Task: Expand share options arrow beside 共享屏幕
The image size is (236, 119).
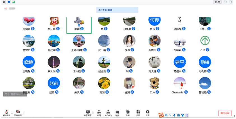Action: (93, 113)
